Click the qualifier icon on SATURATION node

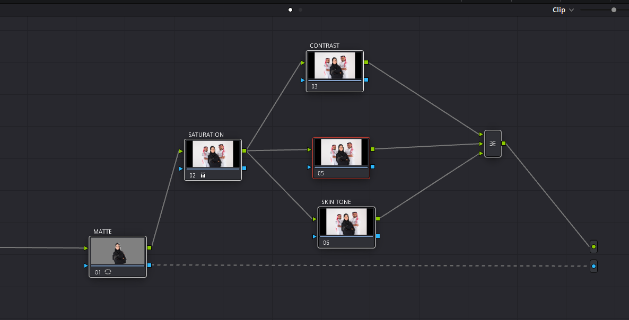(203, 175)
